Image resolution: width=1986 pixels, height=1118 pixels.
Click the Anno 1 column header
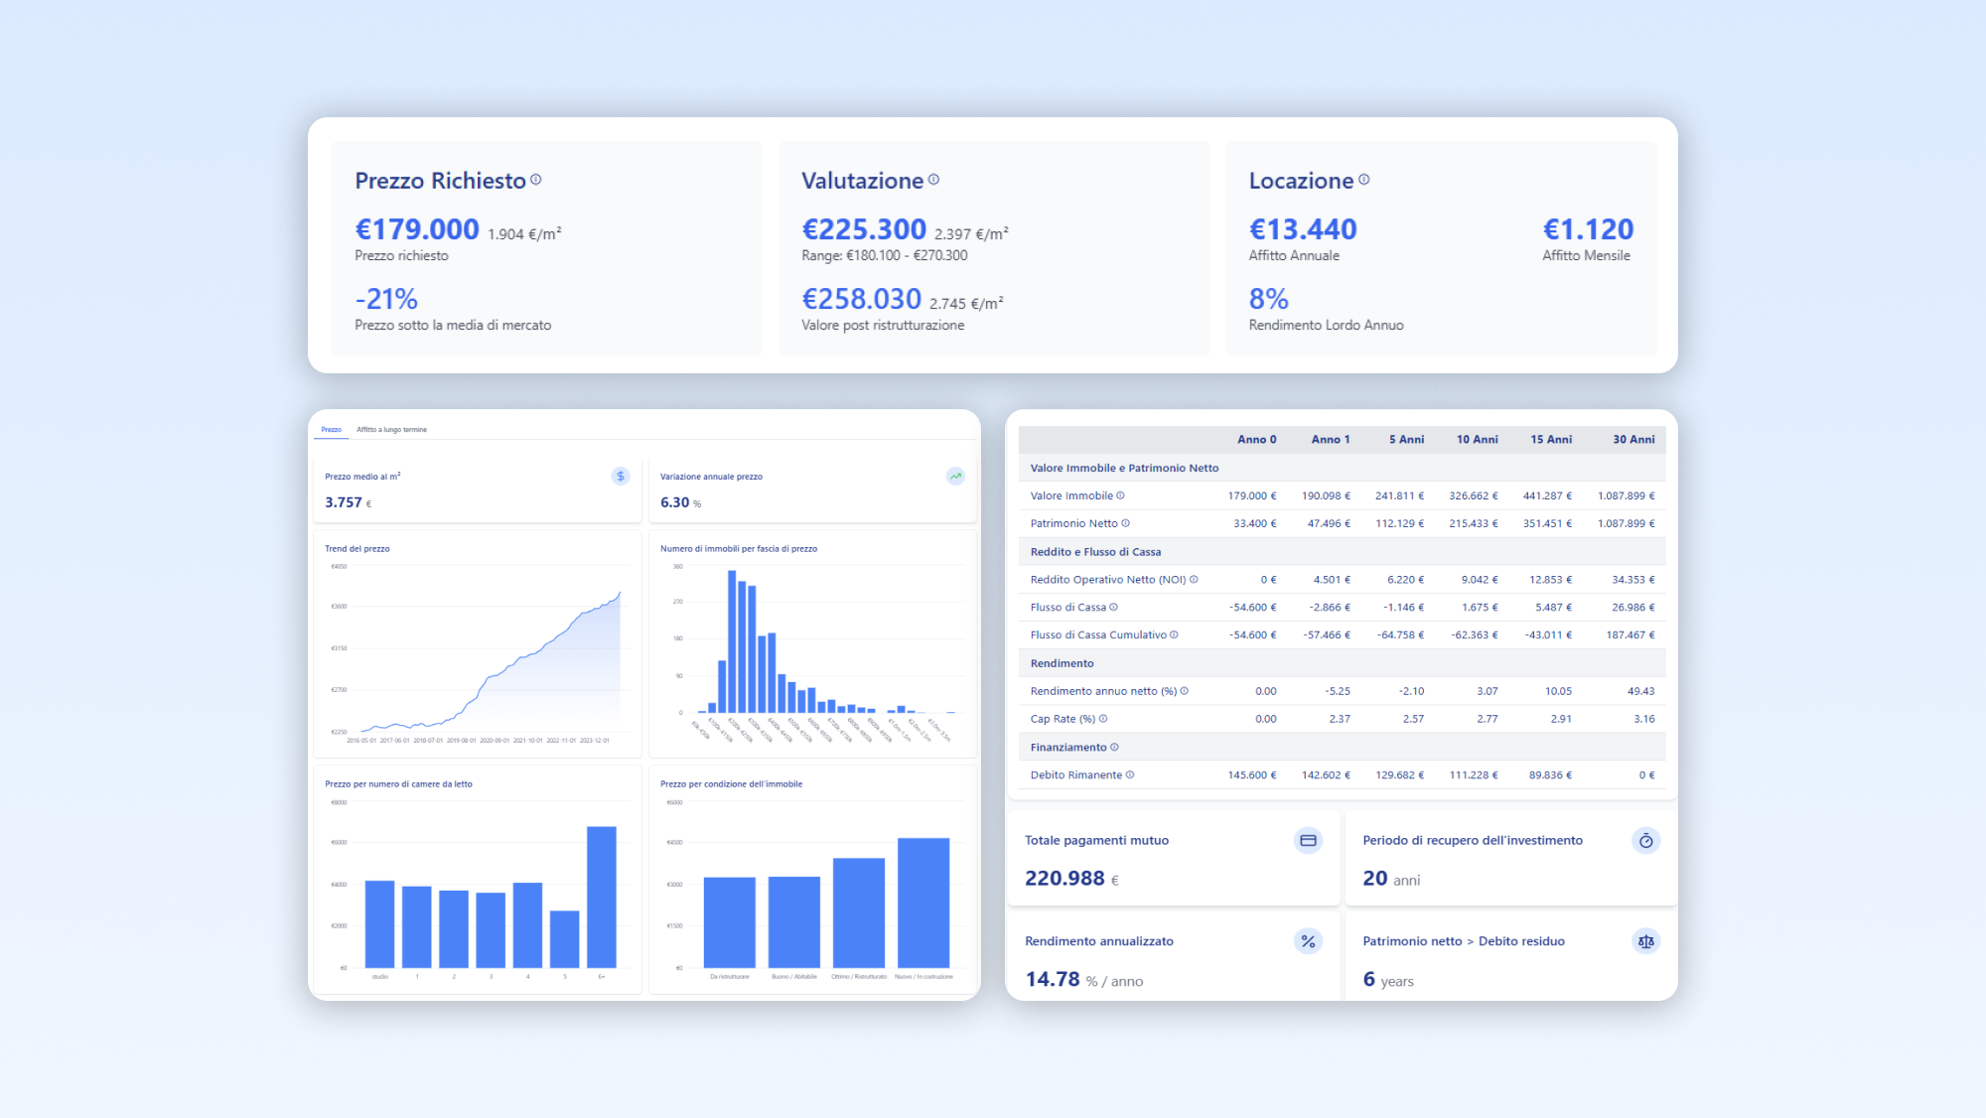pos(1330,440)
